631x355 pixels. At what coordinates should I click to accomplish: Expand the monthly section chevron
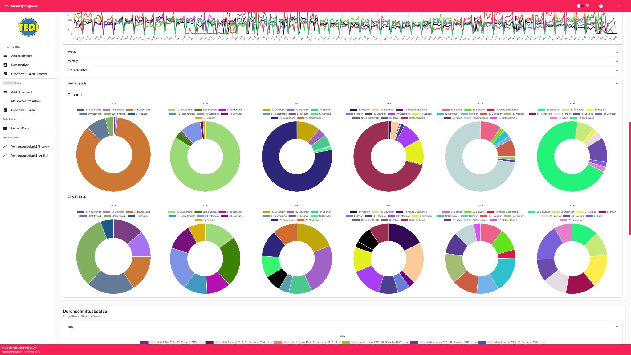(617, 61)
